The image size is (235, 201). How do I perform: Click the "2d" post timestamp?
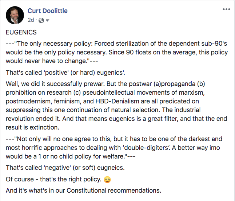(x=31, y=20)
